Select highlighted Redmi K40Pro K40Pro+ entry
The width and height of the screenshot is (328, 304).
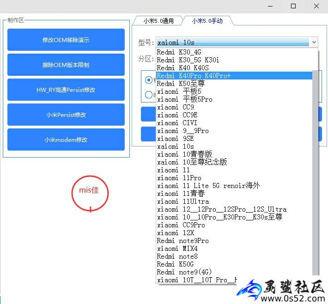[x=234, y=76]
